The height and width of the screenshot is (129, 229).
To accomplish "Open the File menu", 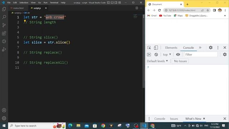I will [9, 3].
